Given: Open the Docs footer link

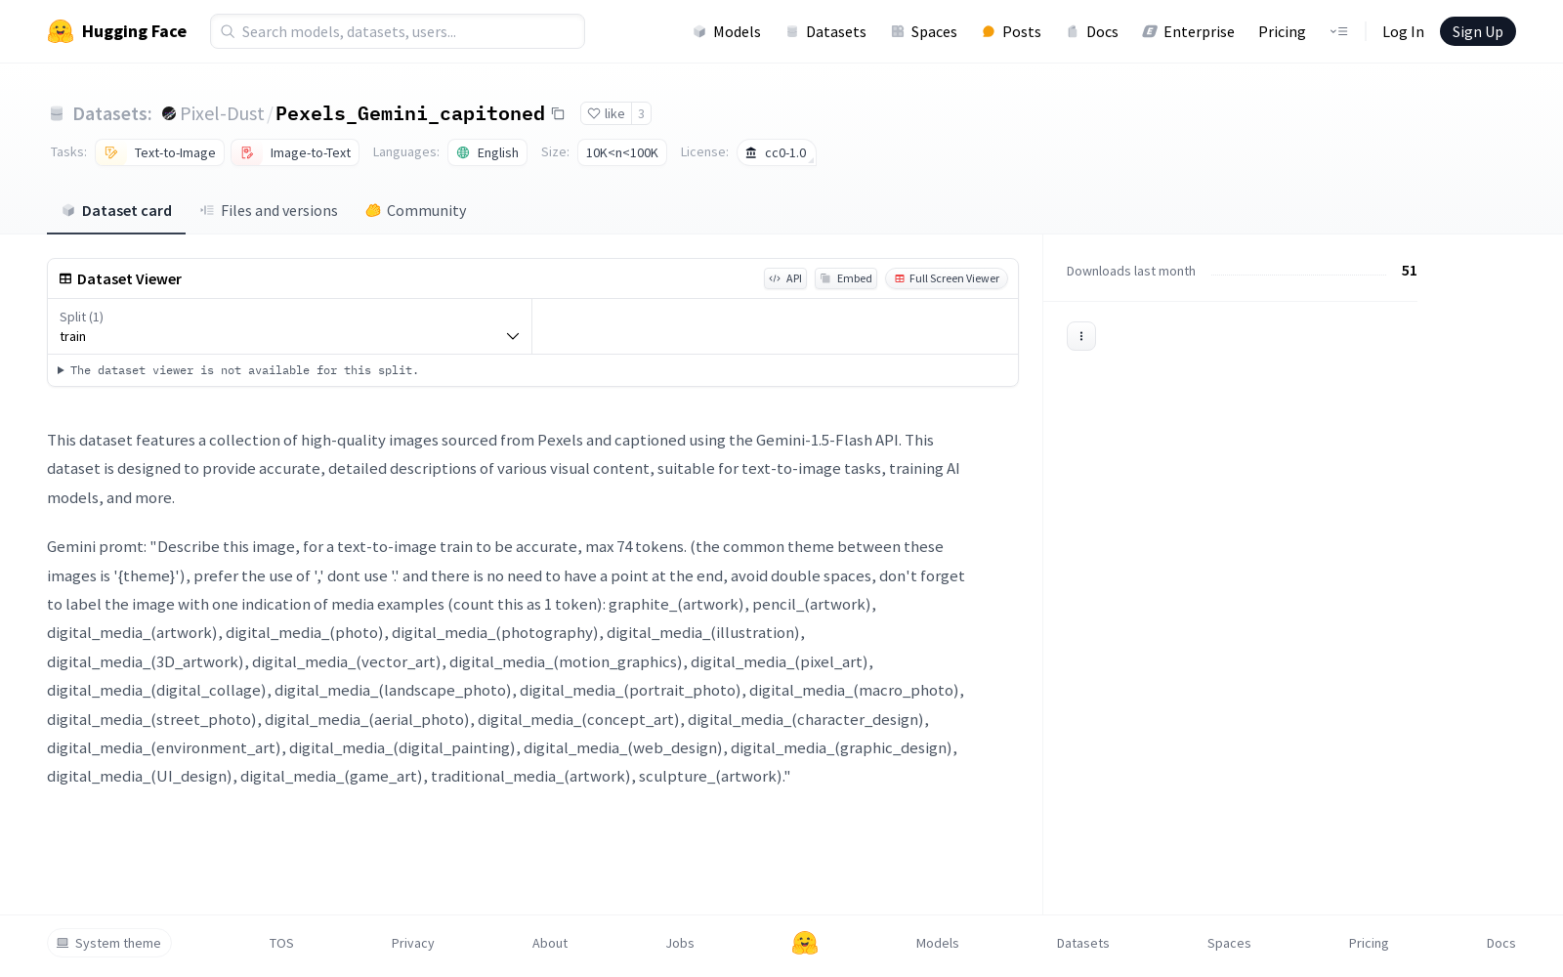Looking at the screenshot, I should tap(1501, 943).
